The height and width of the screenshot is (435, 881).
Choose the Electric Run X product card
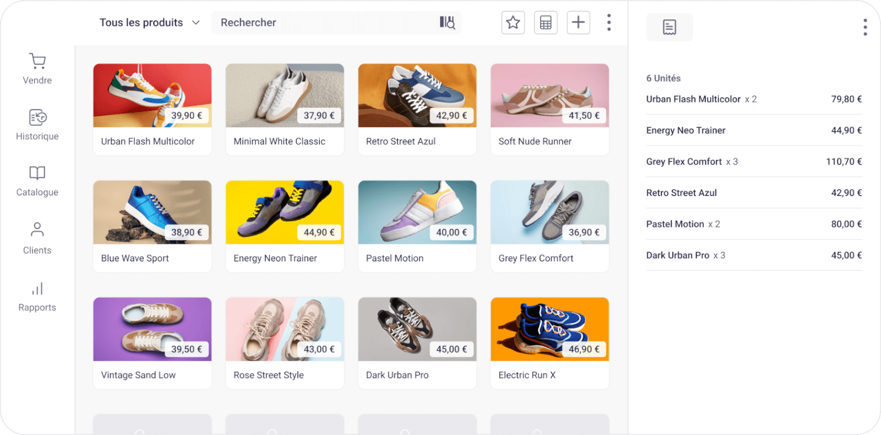coord(550,342)
